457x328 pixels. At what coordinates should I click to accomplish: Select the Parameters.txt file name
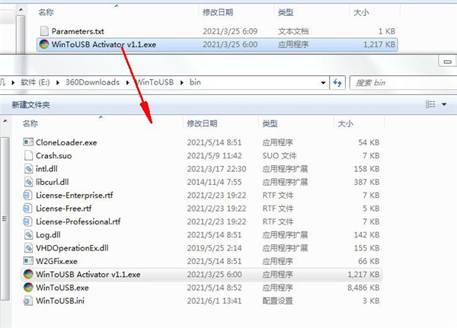[78, 31]
